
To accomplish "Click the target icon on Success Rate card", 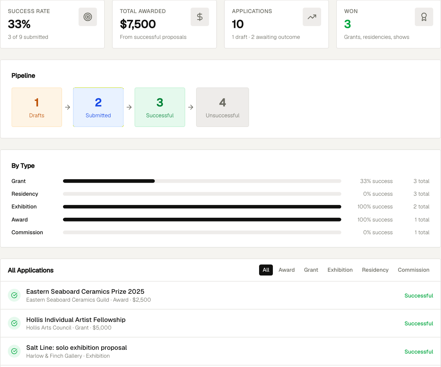I will pyautogui.click(x=88, y=17).
